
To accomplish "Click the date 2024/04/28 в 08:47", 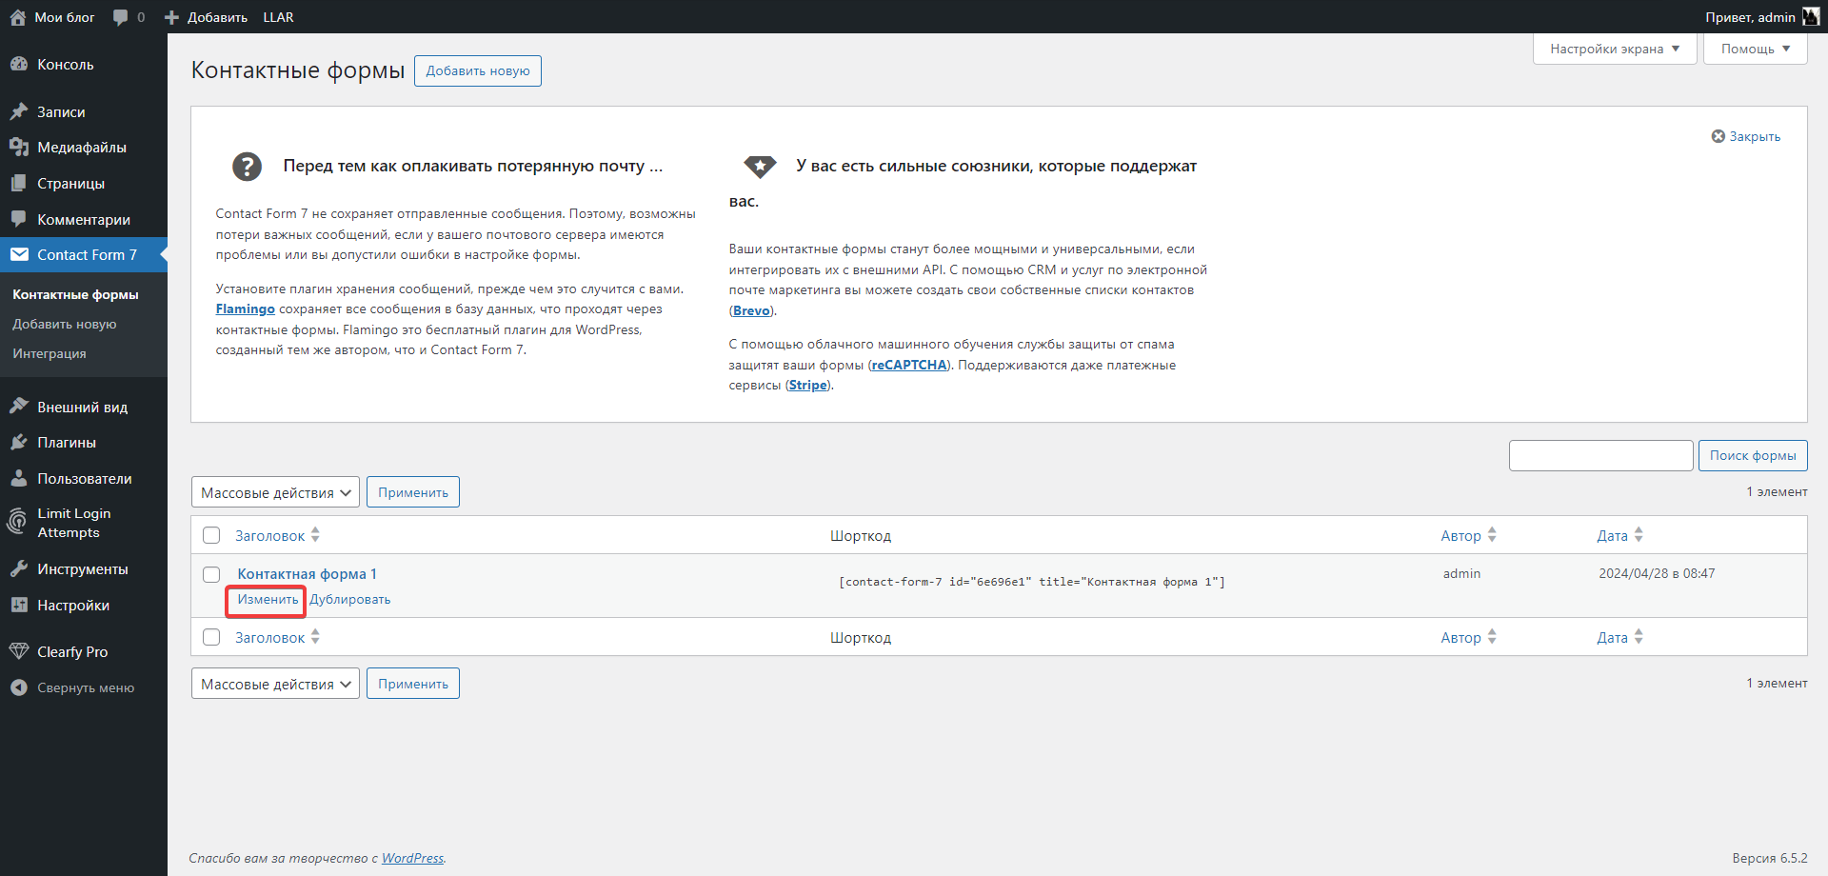I will (1657, 573).
